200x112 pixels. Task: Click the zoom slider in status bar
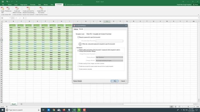(x=188, y=107)
